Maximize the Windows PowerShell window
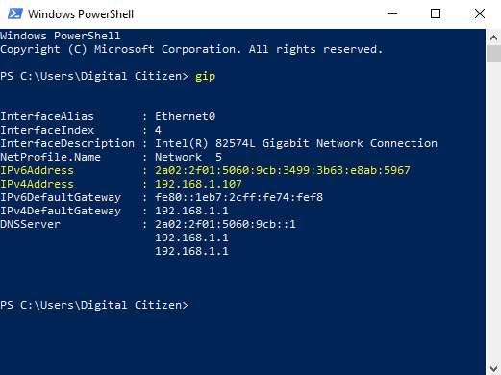This screenshot has width=501, height=375. coord(436,13)
